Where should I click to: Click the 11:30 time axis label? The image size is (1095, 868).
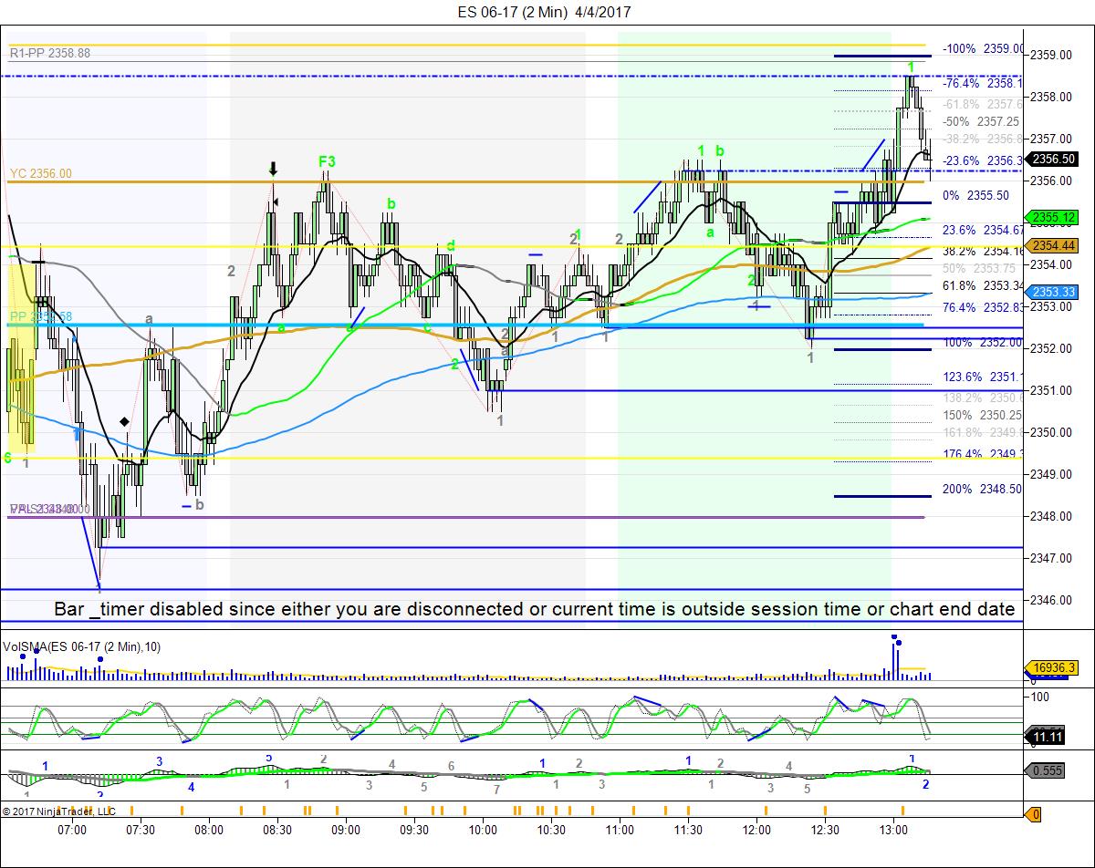[688, 830]
